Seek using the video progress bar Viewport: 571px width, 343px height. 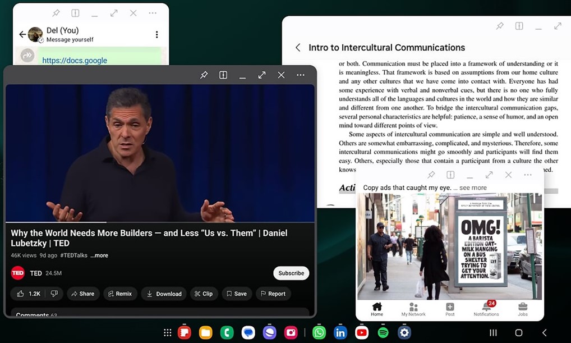[160, 222]
